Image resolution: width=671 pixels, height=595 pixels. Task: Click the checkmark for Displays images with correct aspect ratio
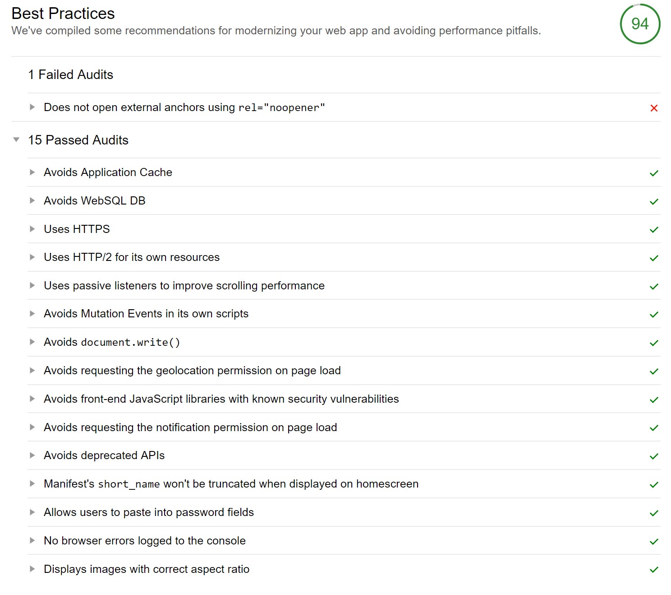coord(654,569)
